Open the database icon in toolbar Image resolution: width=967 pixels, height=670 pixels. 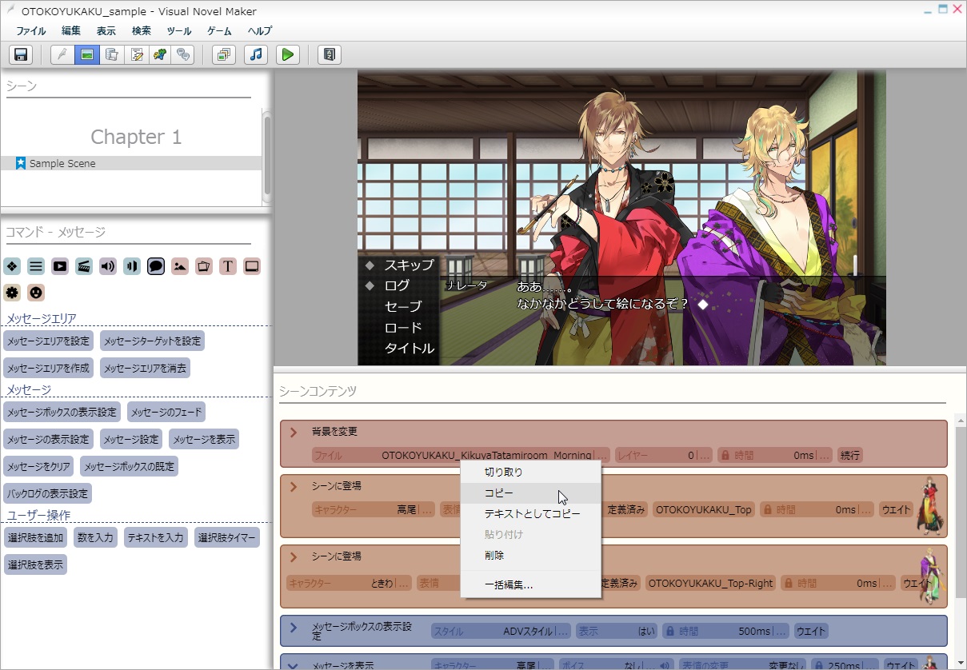(112, 54)
